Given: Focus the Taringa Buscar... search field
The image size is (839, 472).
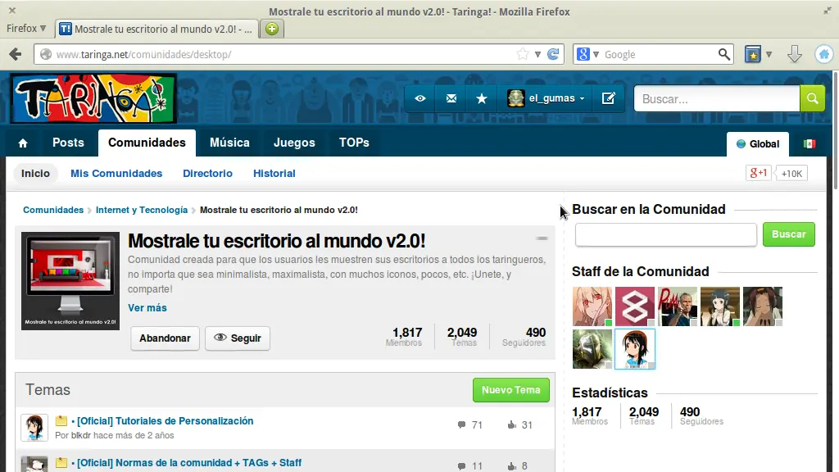Looking at the screenshot, I should pos(717,98).
